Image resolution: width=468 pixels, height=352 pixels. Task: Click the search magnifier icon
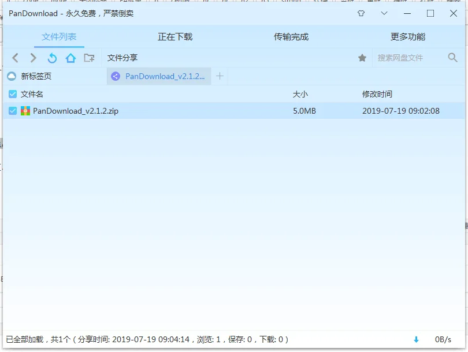452,57
